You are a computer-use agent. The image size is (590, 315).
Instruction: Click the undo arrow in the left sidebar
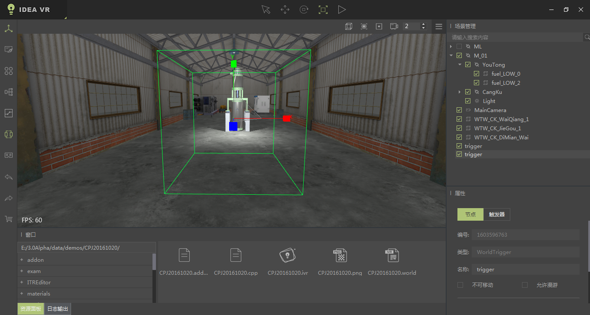tap(8, 177)
